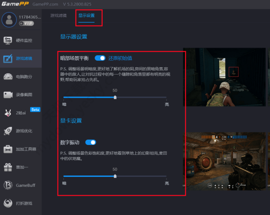
Task: Open the 打折游戏 discounted games icon
Action: [x=8, y=203]
